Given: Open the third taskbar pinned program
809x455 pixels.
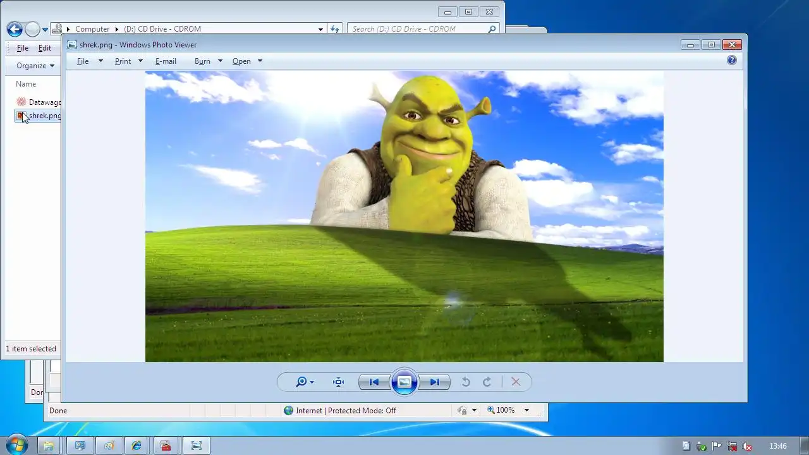Looking at the screenshot, I should click(109, 446).
